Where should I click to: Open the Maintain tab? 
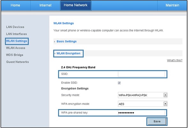(x=172, y=5)
